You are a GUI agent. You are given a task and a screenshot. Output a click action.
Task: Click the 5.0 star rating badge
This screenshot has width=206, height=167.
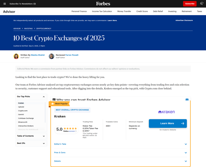coord(66,130)
